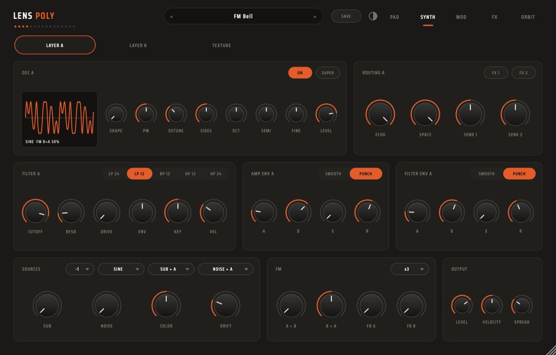Select the LAYER B tab
The height and width of the screenshot is (355, 556).
click(138, 45)
